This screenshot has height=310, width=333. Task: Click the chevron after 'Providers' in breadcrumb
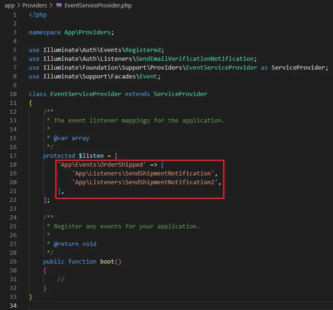point(51,5)
